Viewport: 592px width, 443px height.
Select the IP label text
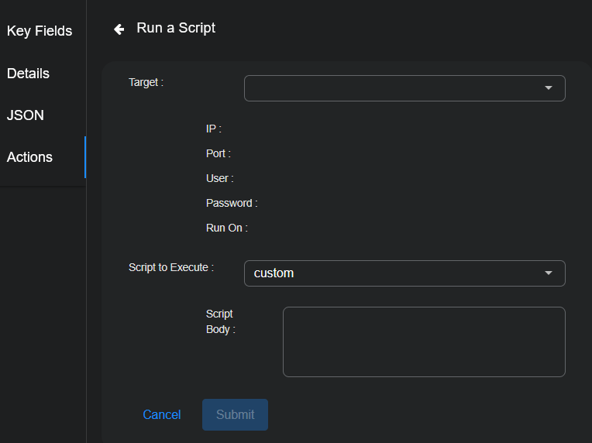tap(213, 129)
